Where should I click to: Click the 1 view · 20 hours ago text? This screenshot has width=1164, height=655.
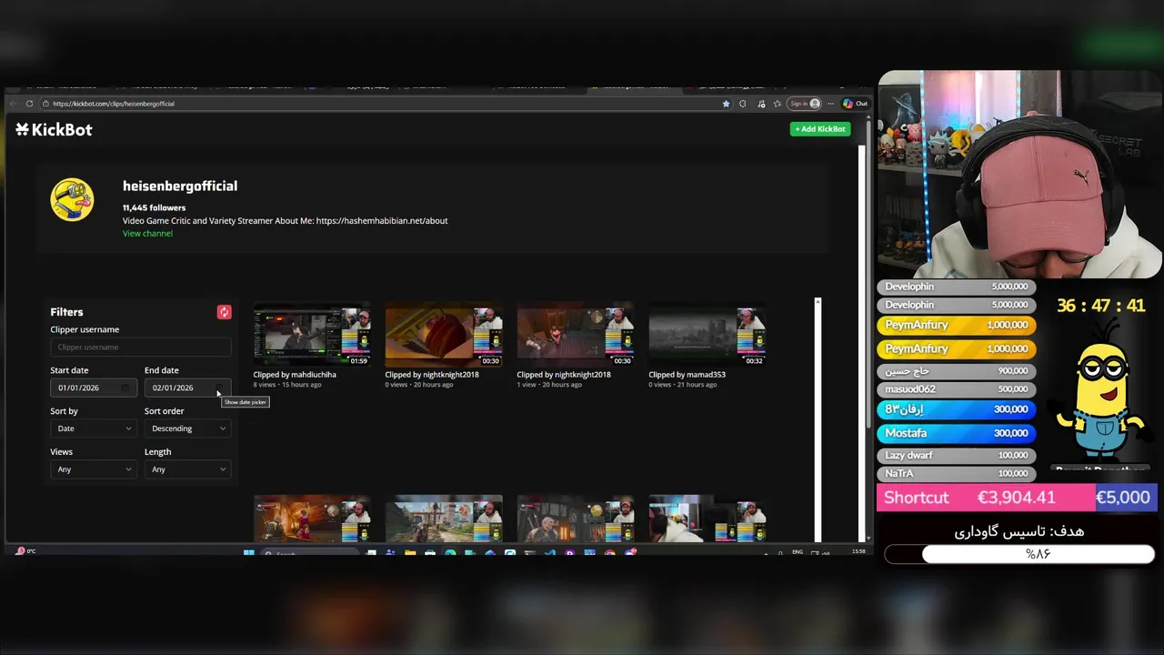click(x=549, y=385)
